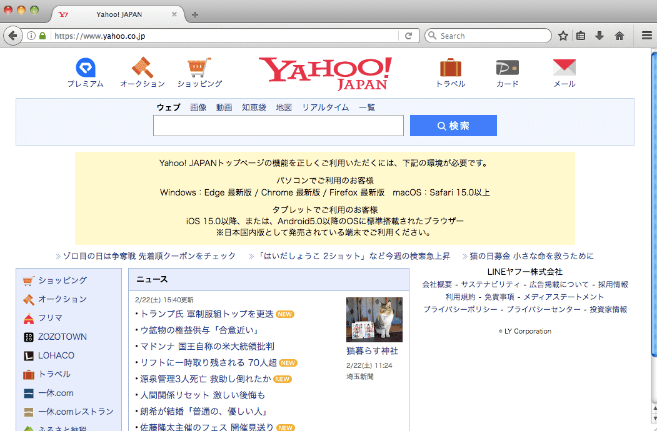Open the 採用情報 footer link
Screen dimensions: 657x431
(613, 284)
